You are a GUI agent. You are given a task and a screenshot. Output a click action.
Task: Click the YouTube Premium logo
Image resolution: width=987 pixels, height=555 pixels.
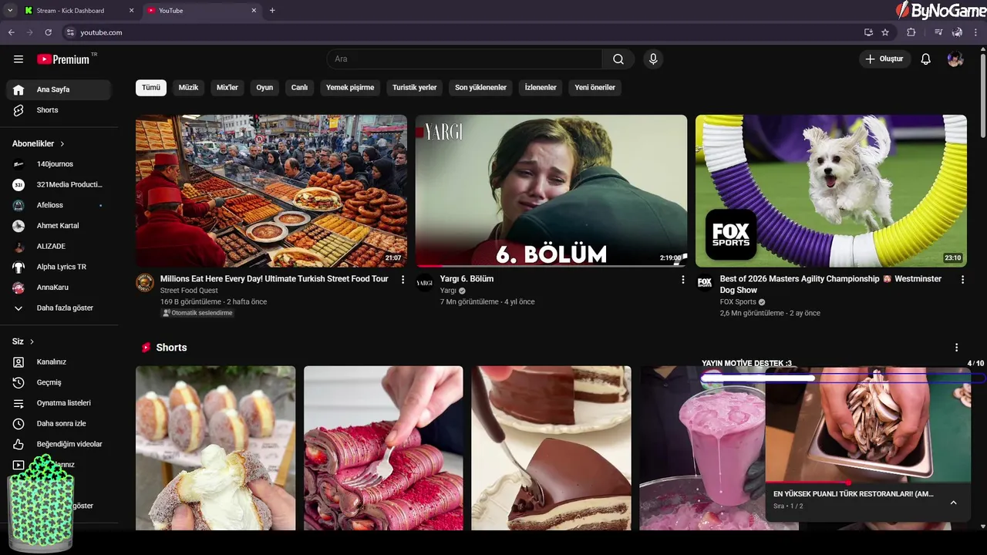[x=63, y=59]
